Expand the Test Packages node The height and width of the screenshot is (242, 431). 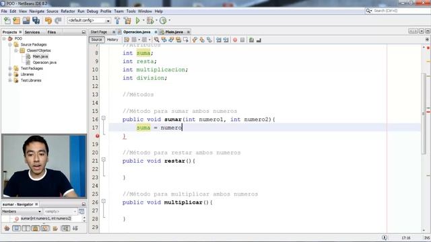pos(10,69)
